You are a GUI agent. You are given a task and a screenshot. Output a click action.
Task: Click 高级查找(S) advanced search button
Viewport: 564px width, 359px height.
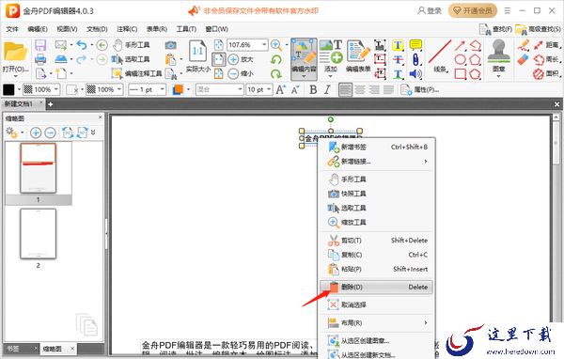click(538, 29)
